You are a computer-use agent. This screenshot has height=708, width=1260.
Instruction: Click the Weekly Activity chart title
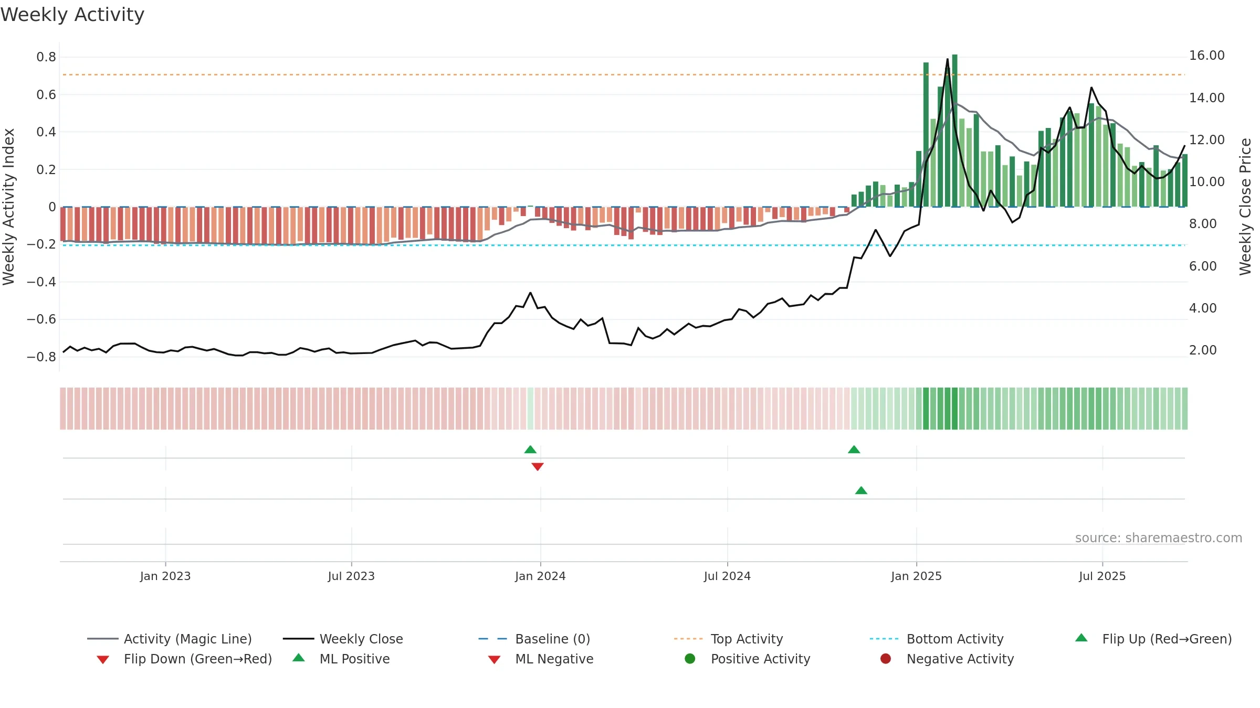coord(72,15)
